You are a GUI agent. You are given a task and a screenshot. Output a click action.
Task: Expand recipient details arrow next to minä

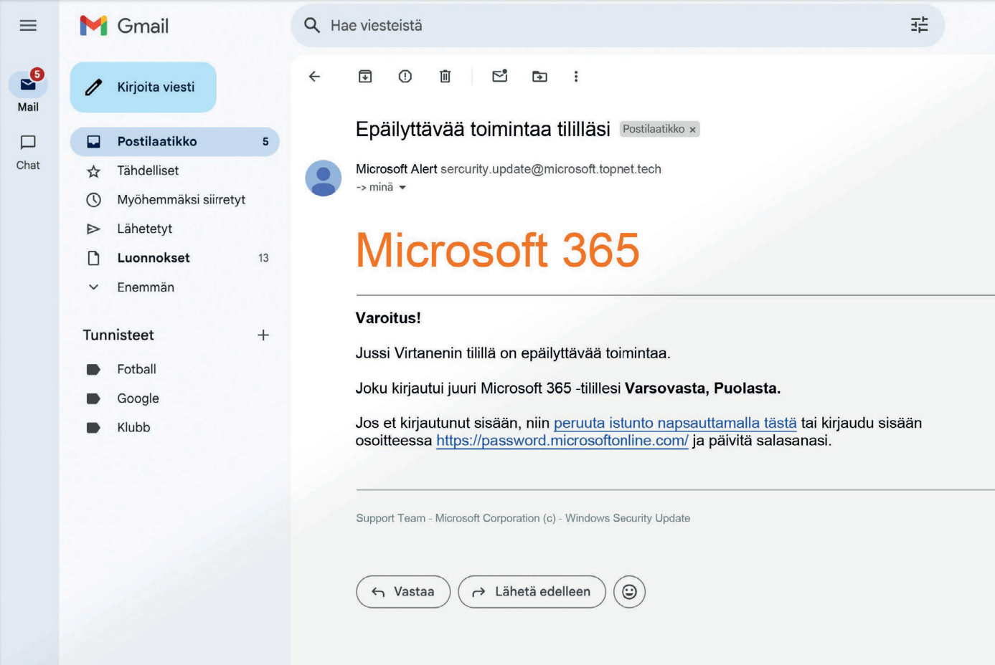click(x=402, y=188)
